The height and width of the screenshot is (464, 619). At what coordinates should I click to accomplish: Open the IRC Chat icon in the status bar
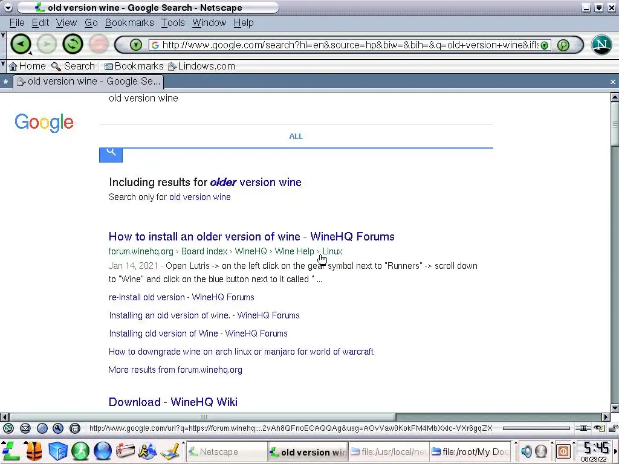pyautogui.click(x=74, y=428)
